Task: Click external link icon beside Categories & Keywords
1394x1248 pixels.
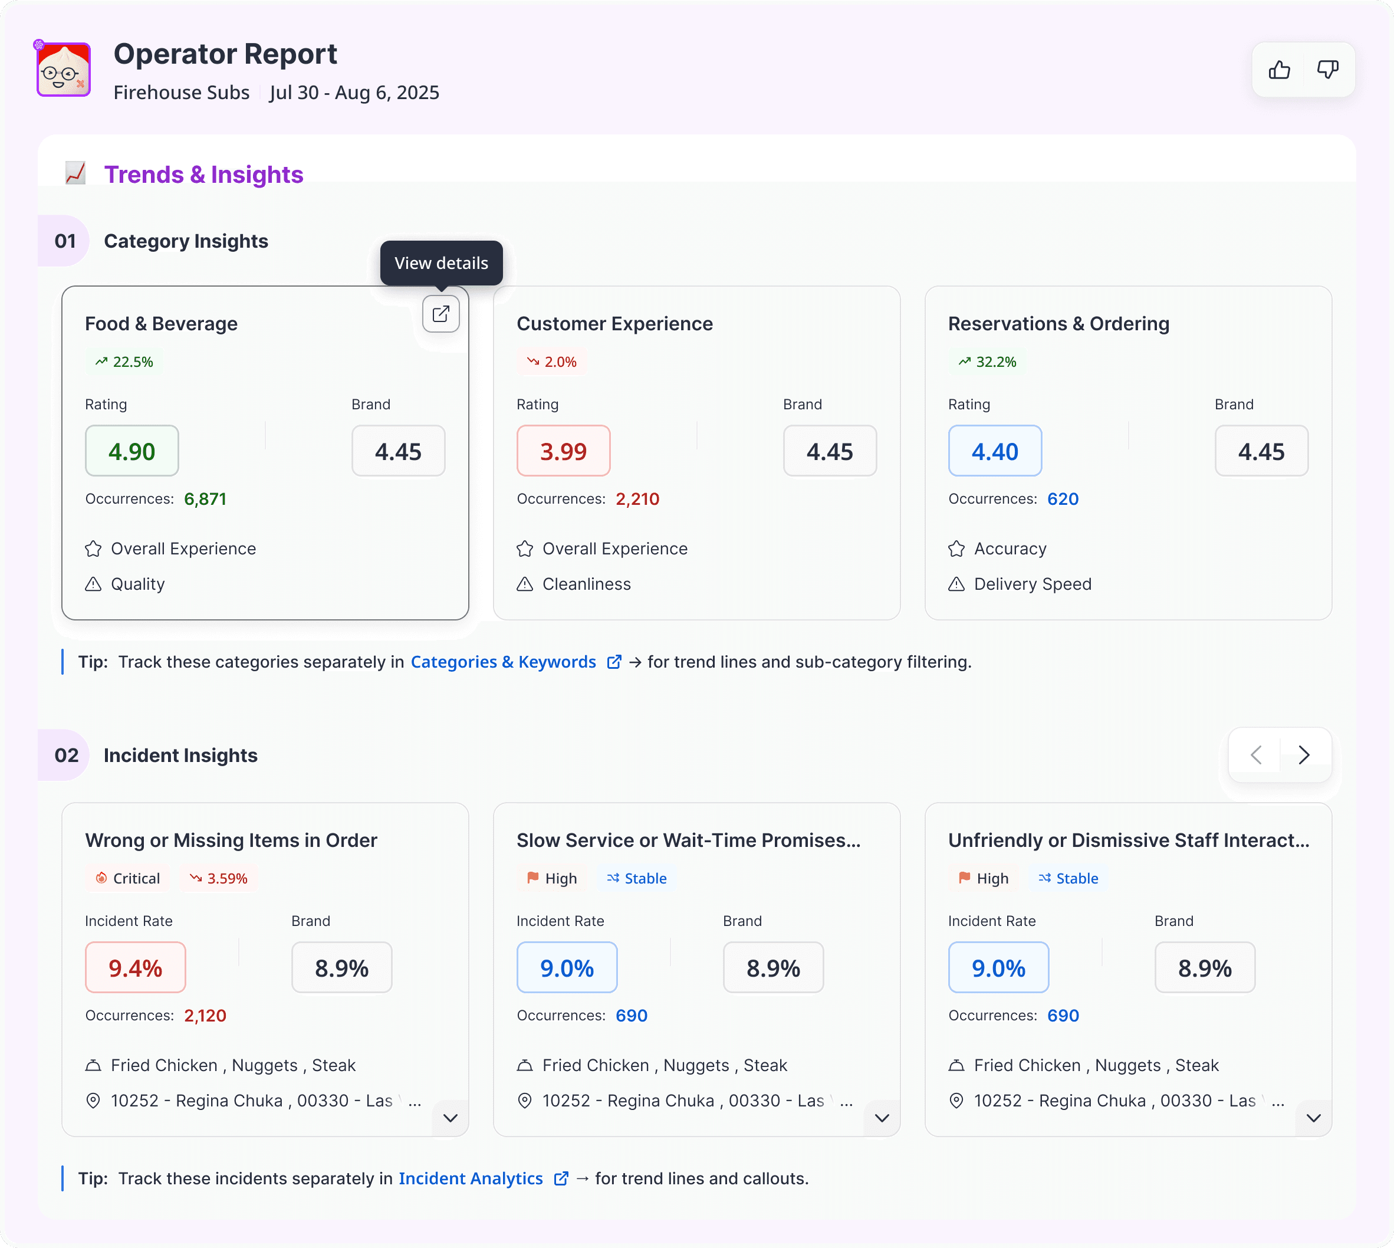Action: (614, 662)
